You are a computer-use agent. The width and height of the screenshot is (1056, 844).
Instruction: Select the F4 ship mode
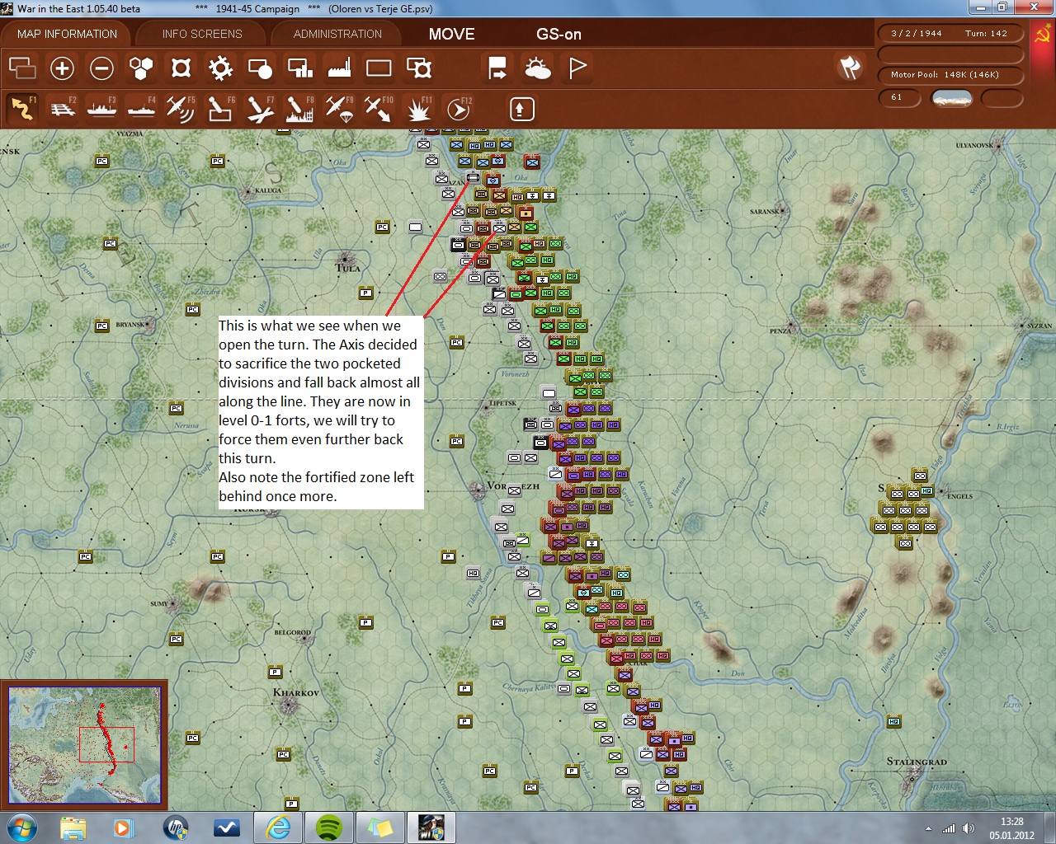coord(142,108)
